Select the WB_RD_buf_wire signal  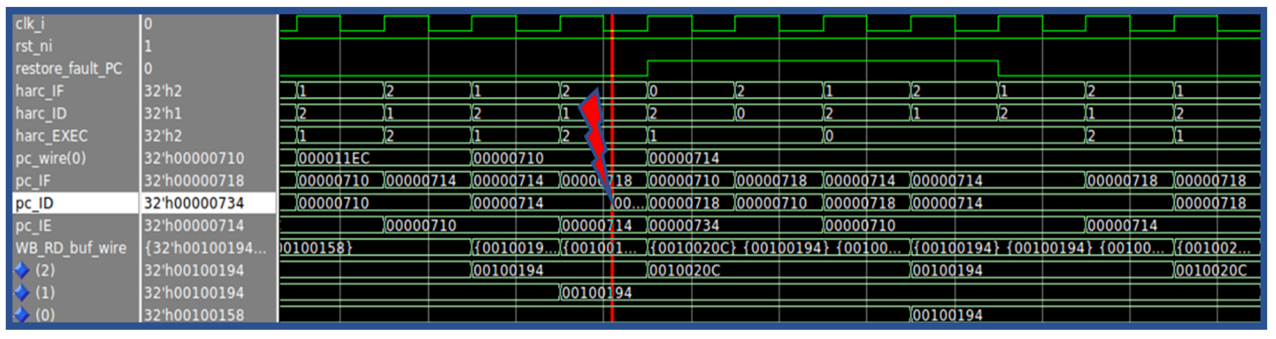71,248
